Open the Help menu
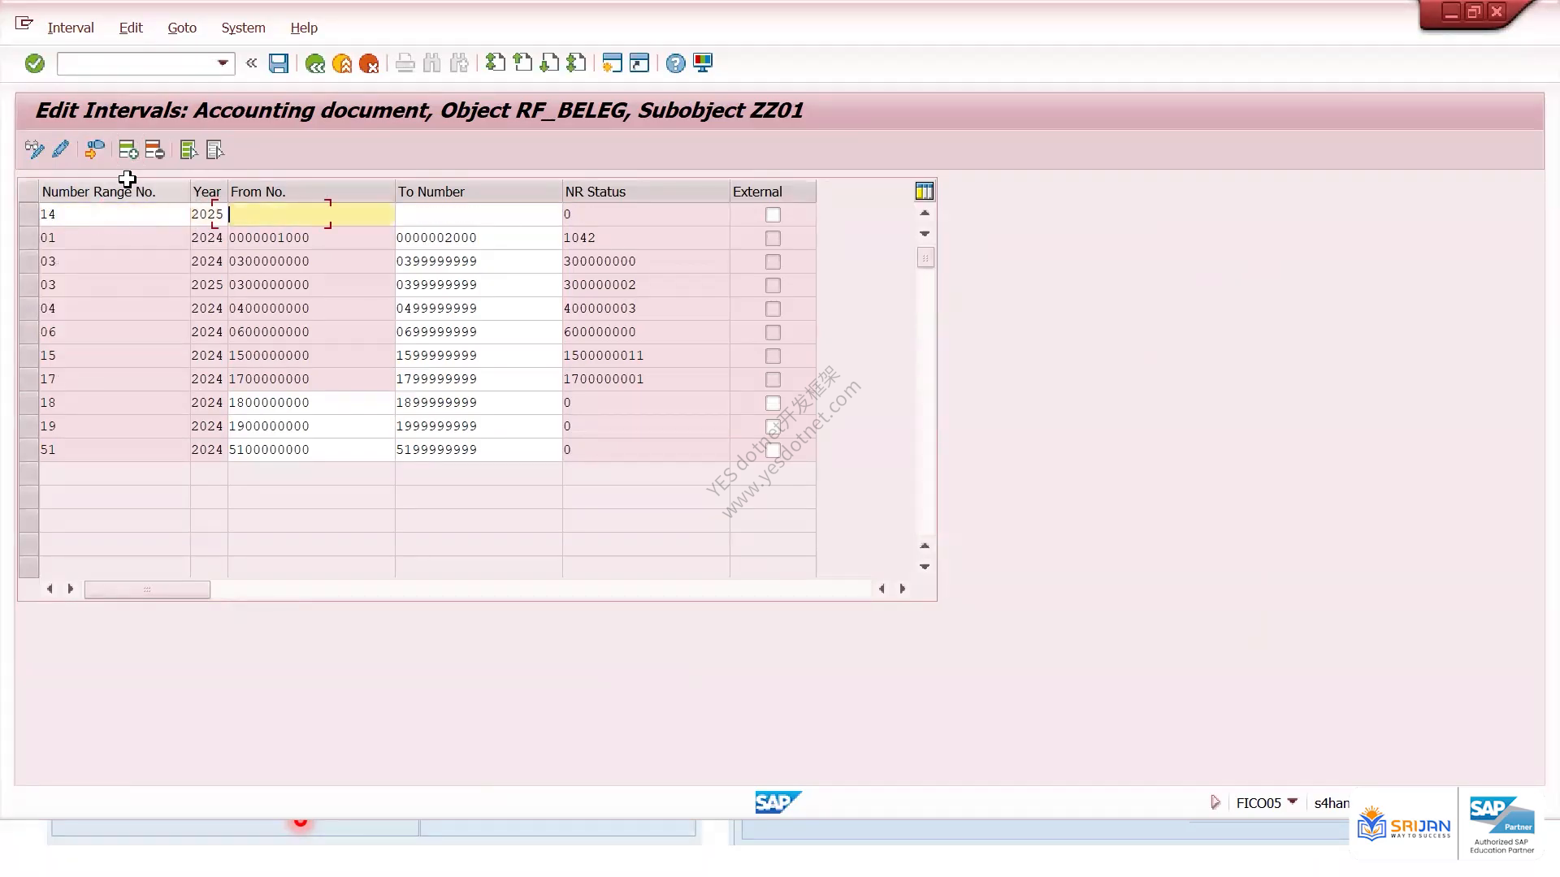The width and height of the screenshot is (1560, 877). click(x=304, y=28)
